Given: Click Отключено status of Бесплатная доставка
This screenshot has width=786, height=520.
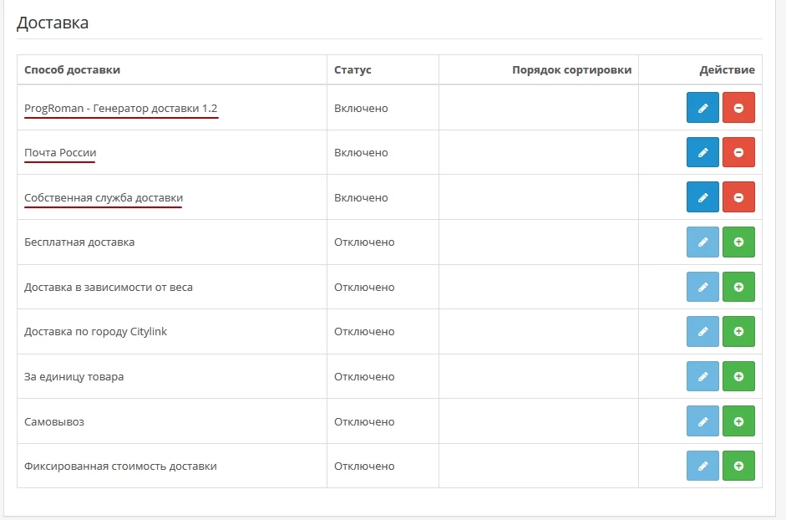Looking at the screenshot, I should pyautogui.click(x=364, y=242).
